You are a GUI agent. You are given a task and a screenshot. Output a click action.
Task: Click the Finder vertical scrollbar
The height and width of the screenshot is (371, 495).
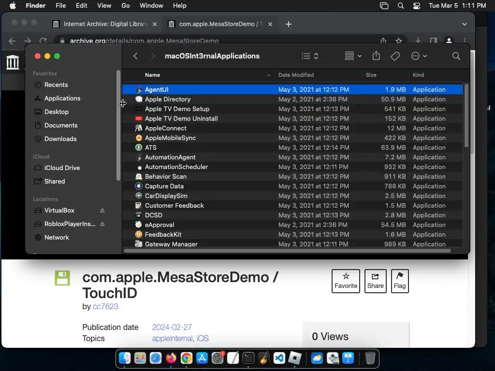[x=466, y=115]
